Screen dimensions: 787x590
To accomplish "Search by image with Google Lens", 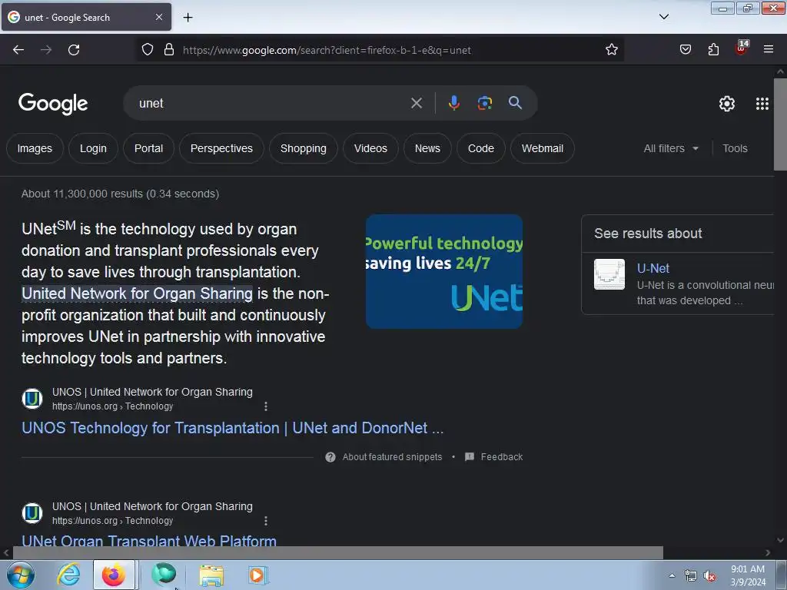I will [484, 103].
